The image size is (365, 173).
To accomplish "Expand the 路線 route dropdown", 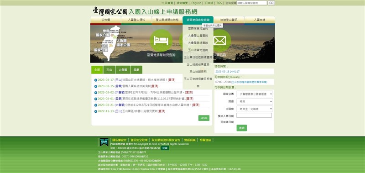I will pos(255,101).
